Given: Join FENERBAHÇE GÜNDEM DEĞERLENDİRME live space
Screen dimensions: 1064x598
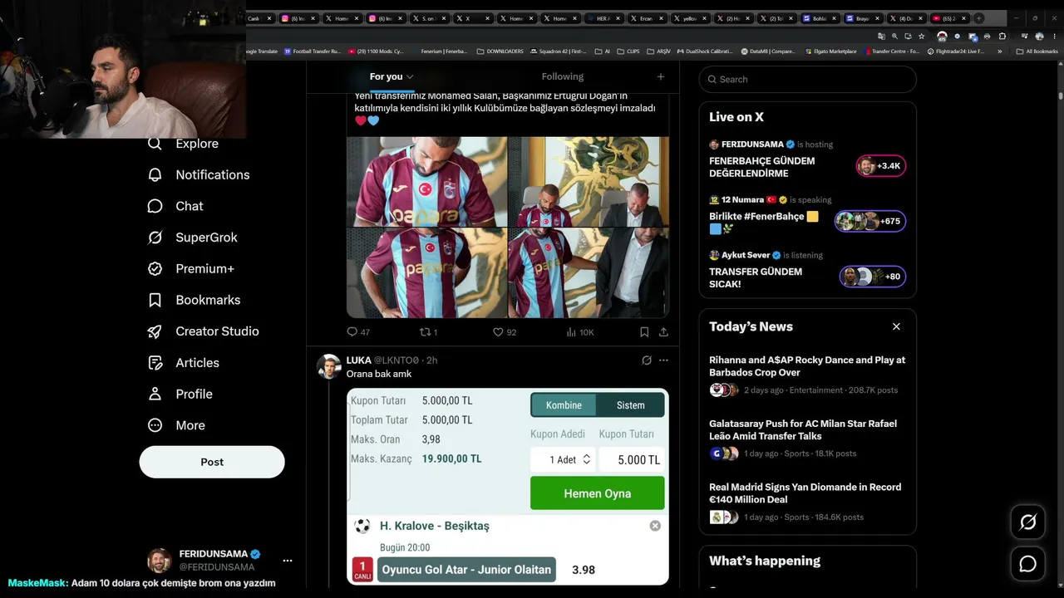Looking at the screenshot, I should point(807,159).
